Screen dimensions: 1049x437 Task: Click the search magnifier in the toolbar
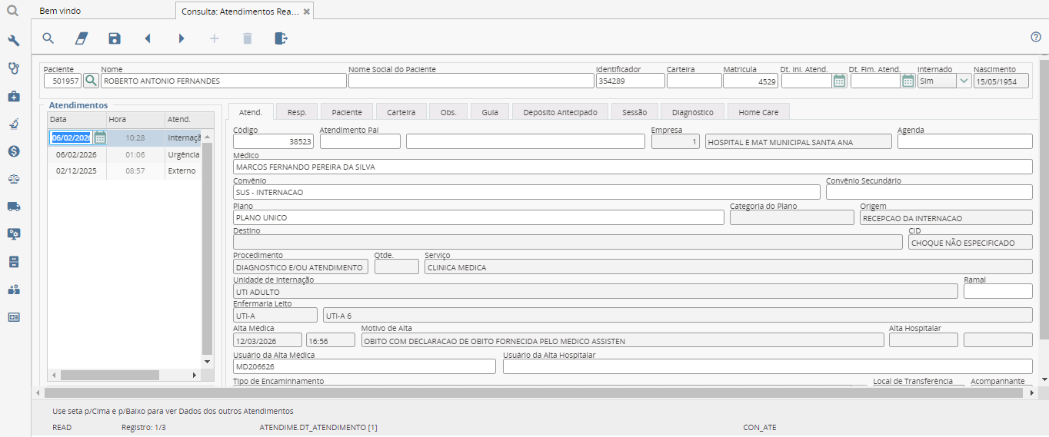48,38
